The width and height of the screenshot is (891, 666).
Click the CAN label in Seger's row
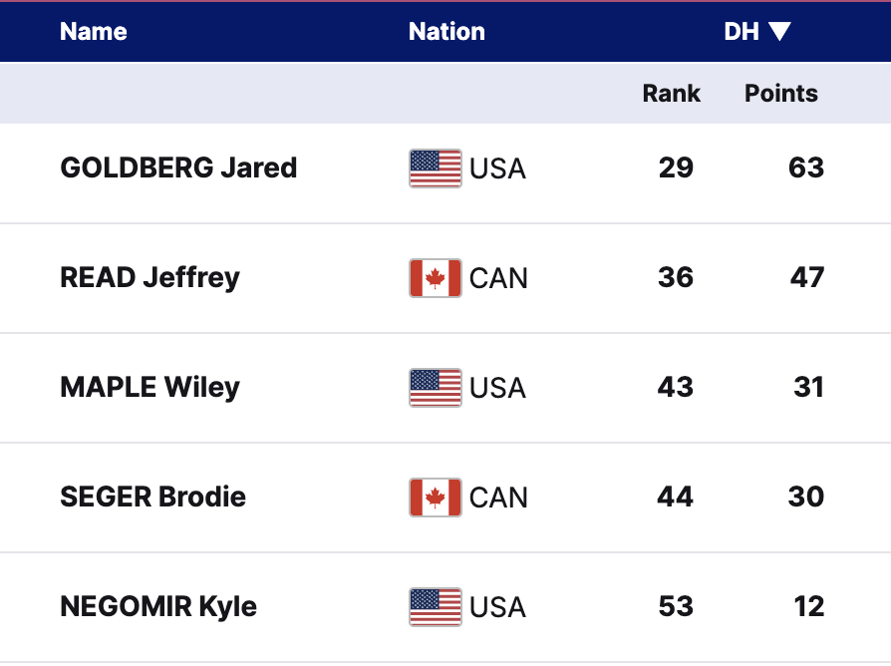click(498, 498)
